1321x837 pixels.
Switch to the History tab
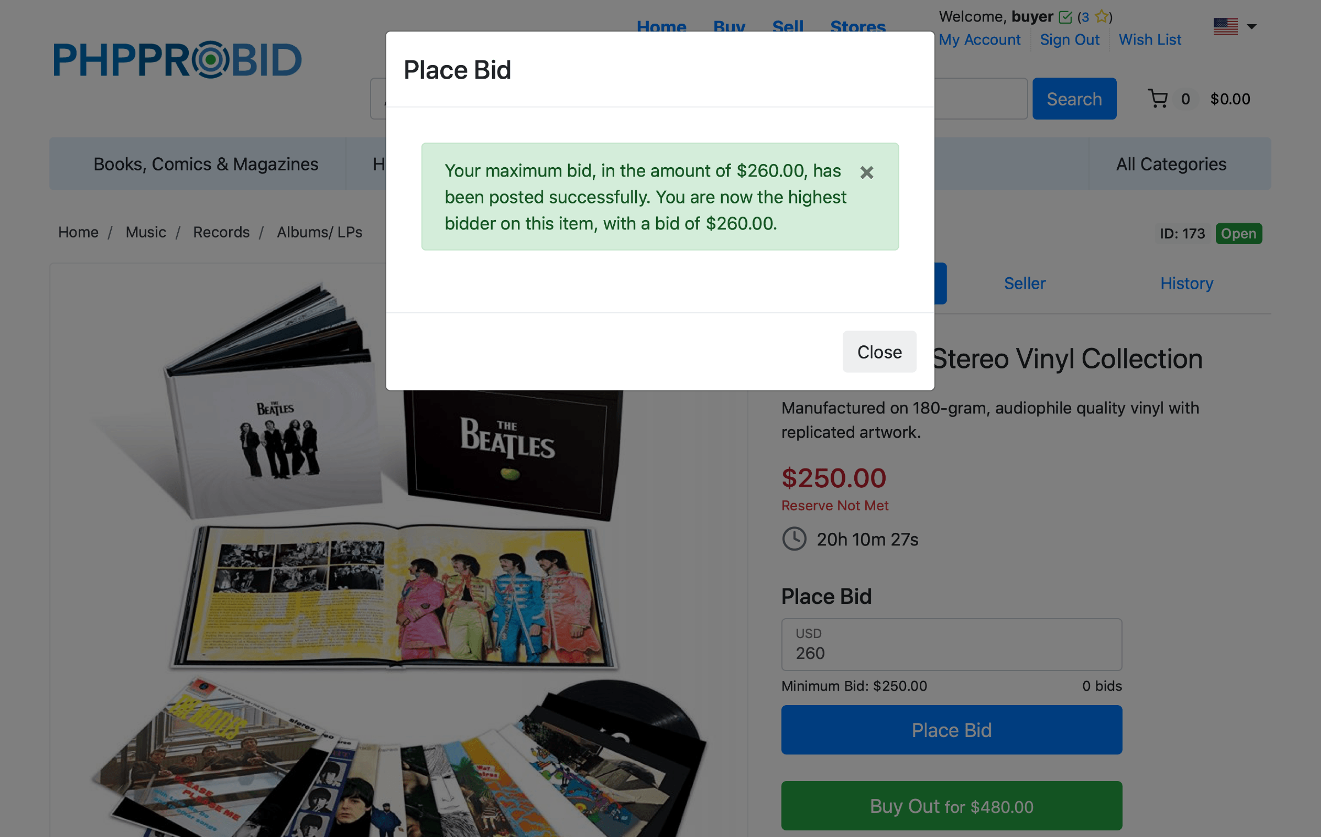pyautogui.click(x=1187, y=283)
